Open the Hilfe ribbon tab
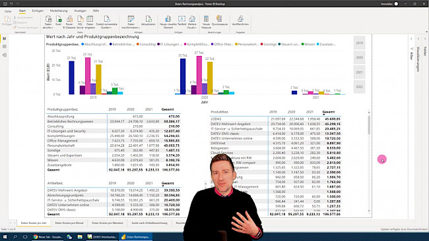This screenshot has height=241, width=429. coord(96,11)
